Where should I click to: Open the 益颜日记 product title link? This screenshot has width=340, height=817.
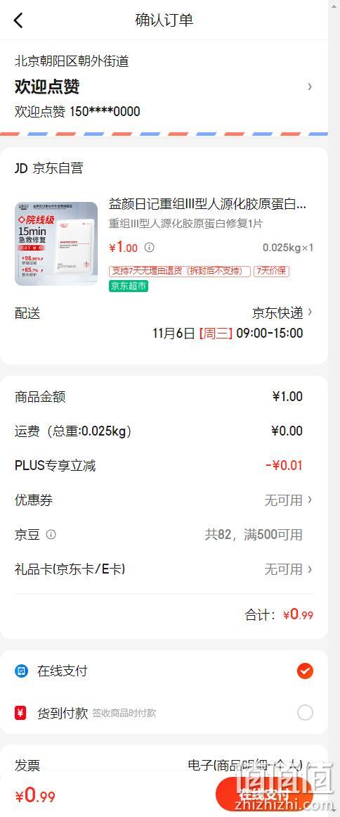pyautogui.click(x=207, y=204)
